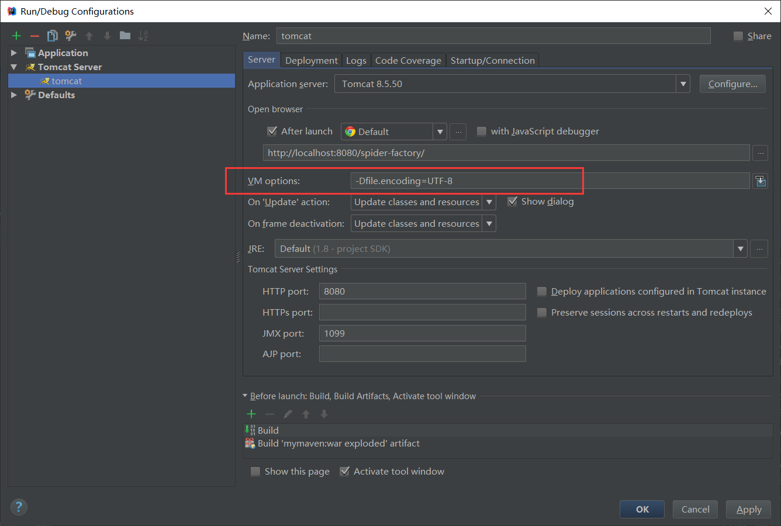The width and height of the screenshot is (781, 526).
Task: Click the Application node icon
Action: pos(30,53)
